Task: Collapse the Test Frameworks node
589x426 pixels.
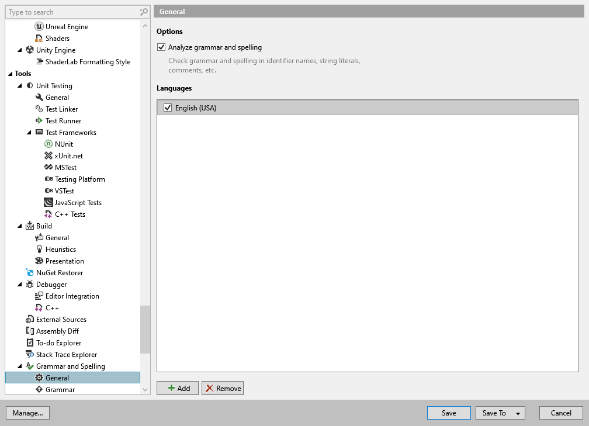Action: (29, 132)
